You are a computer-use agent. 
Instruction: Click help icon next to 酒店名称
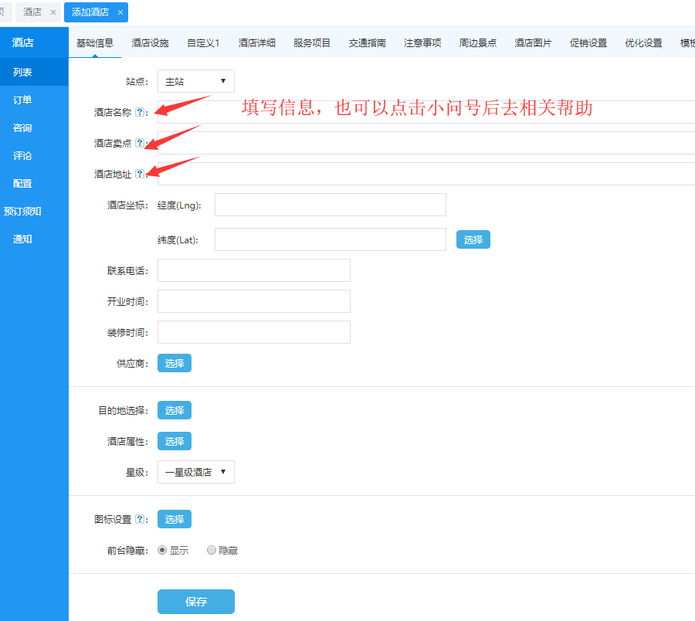pyautogui.click(x=139, y=112)
